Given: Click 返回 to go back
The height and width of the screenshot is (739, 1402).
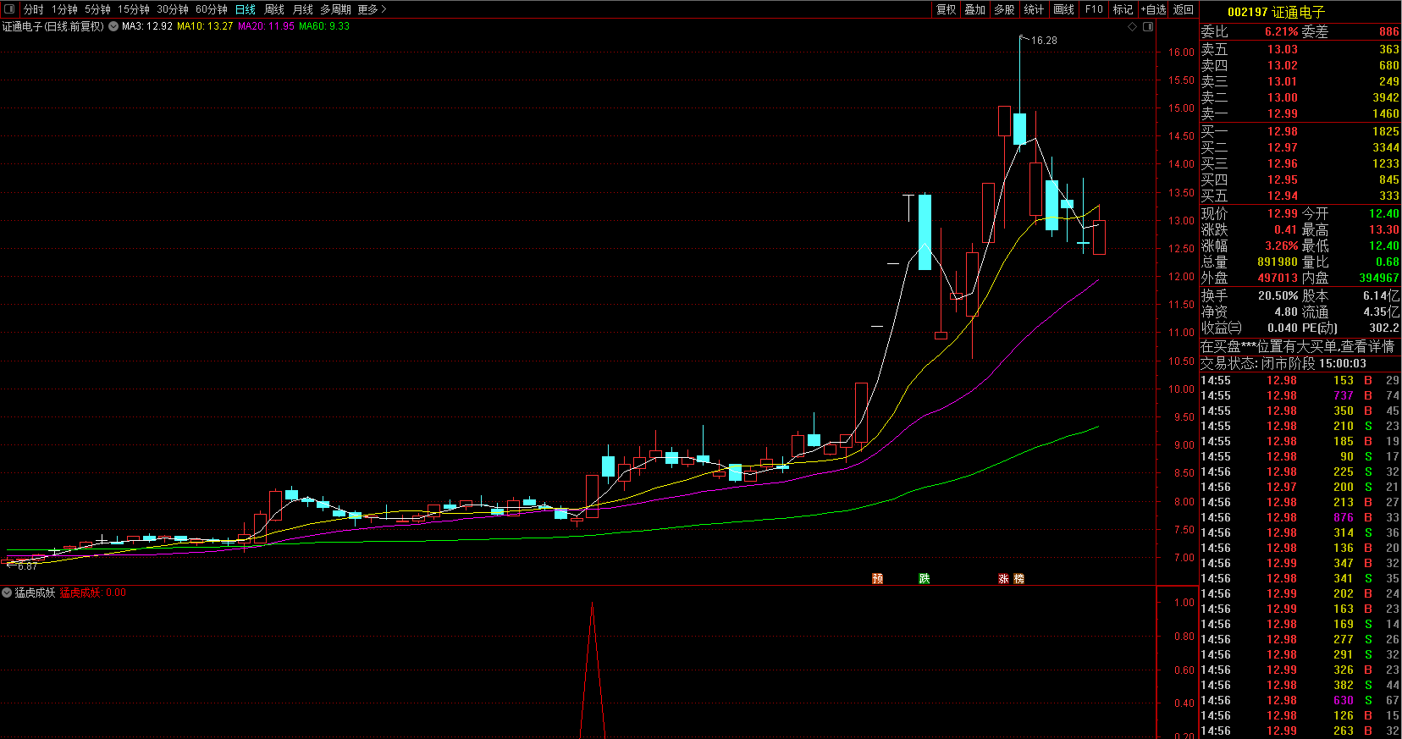Looking at the screenshot, I should 1184,9.
